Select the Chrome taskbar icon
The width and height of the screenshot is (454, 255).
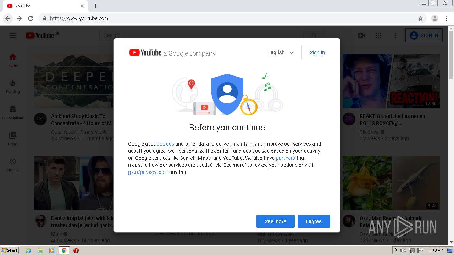(x=64, y=250)
